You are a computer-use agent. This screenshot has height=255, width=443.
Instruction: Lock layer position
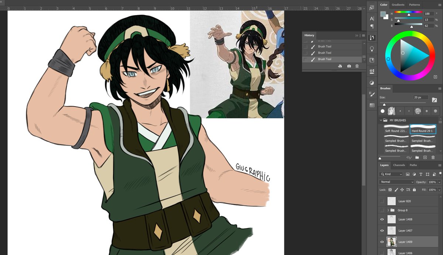tap(402, 190)
